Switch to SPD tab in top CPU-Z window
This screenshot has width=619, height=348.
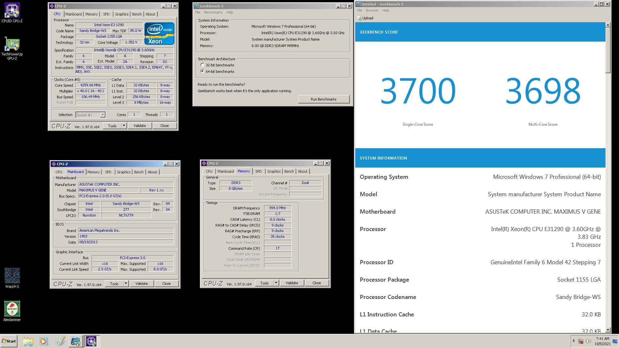106,14
